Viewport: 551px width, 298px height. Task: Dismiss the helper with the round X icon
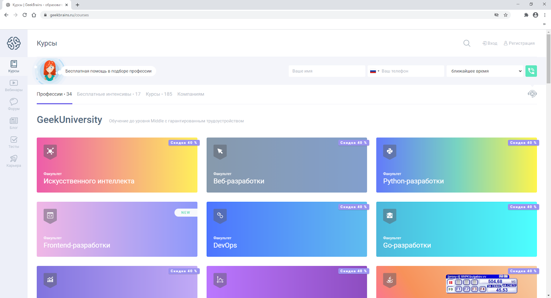(x=532, y=93)
